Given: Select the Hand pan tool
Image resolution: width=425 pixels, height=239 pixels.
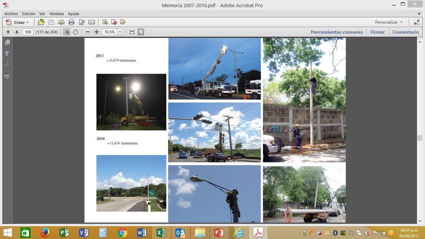Looking at the screenshot, I should coord(75,32).
